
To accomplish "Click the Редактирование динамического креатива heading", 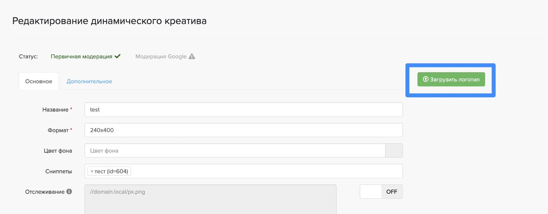I will (x=109, y=21).
